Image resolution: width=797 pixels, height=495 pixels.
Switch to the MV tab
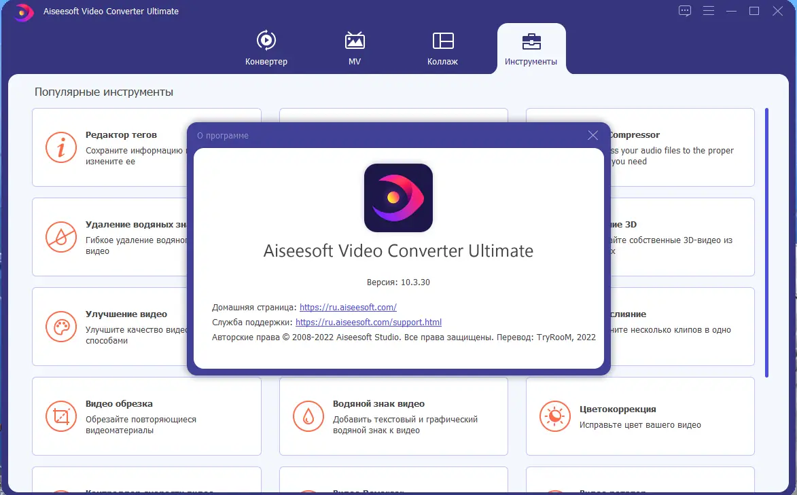click(354, 48)
